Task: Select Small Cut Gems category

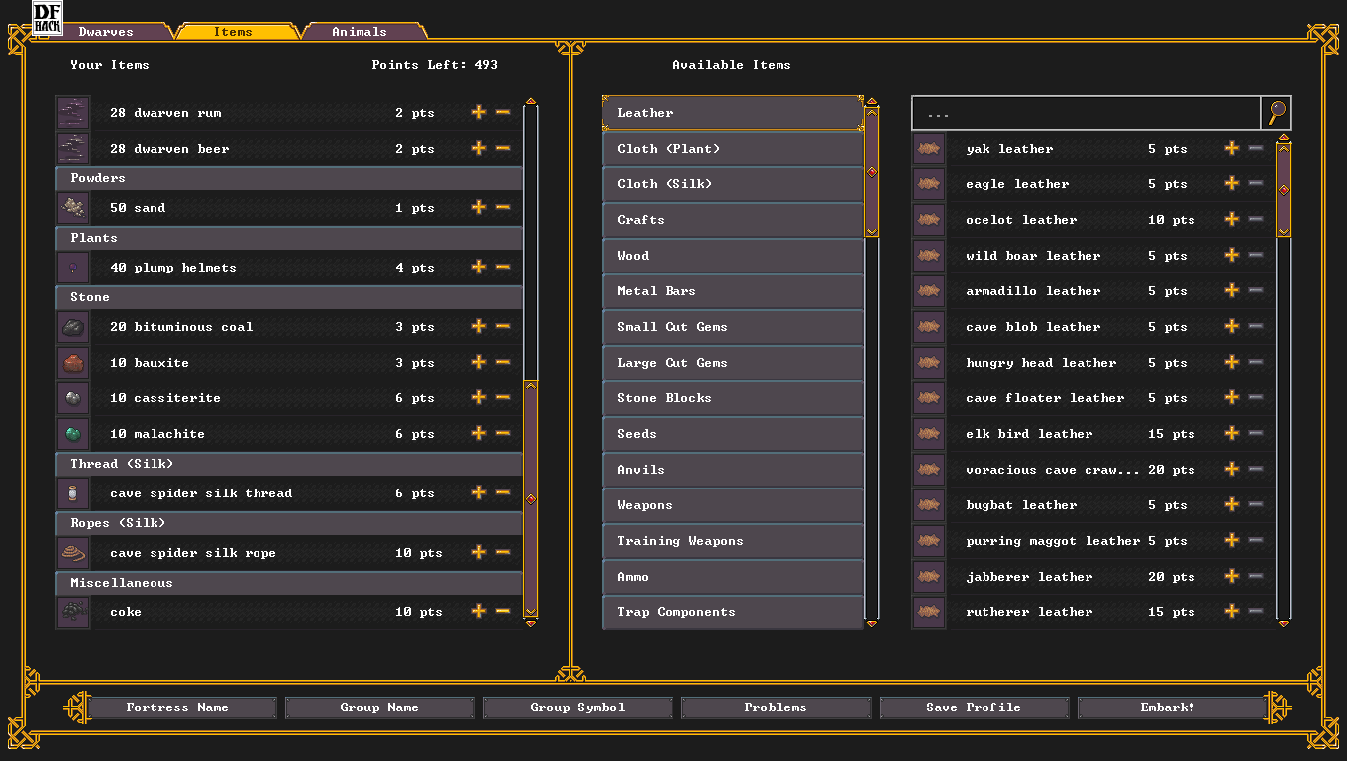Action: (x=733, y=327)
